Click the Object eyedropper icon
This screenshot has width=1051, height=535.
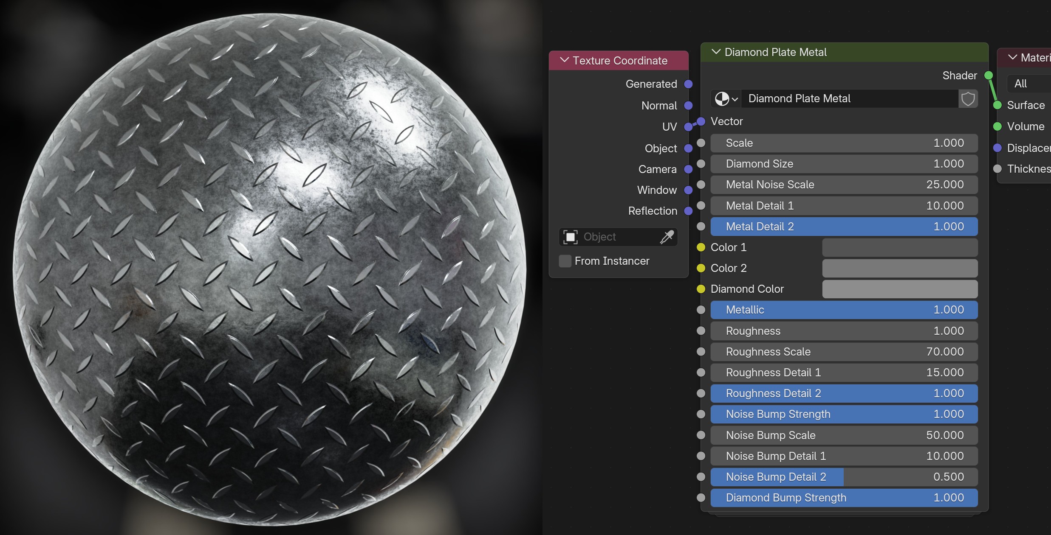[667, 237]
